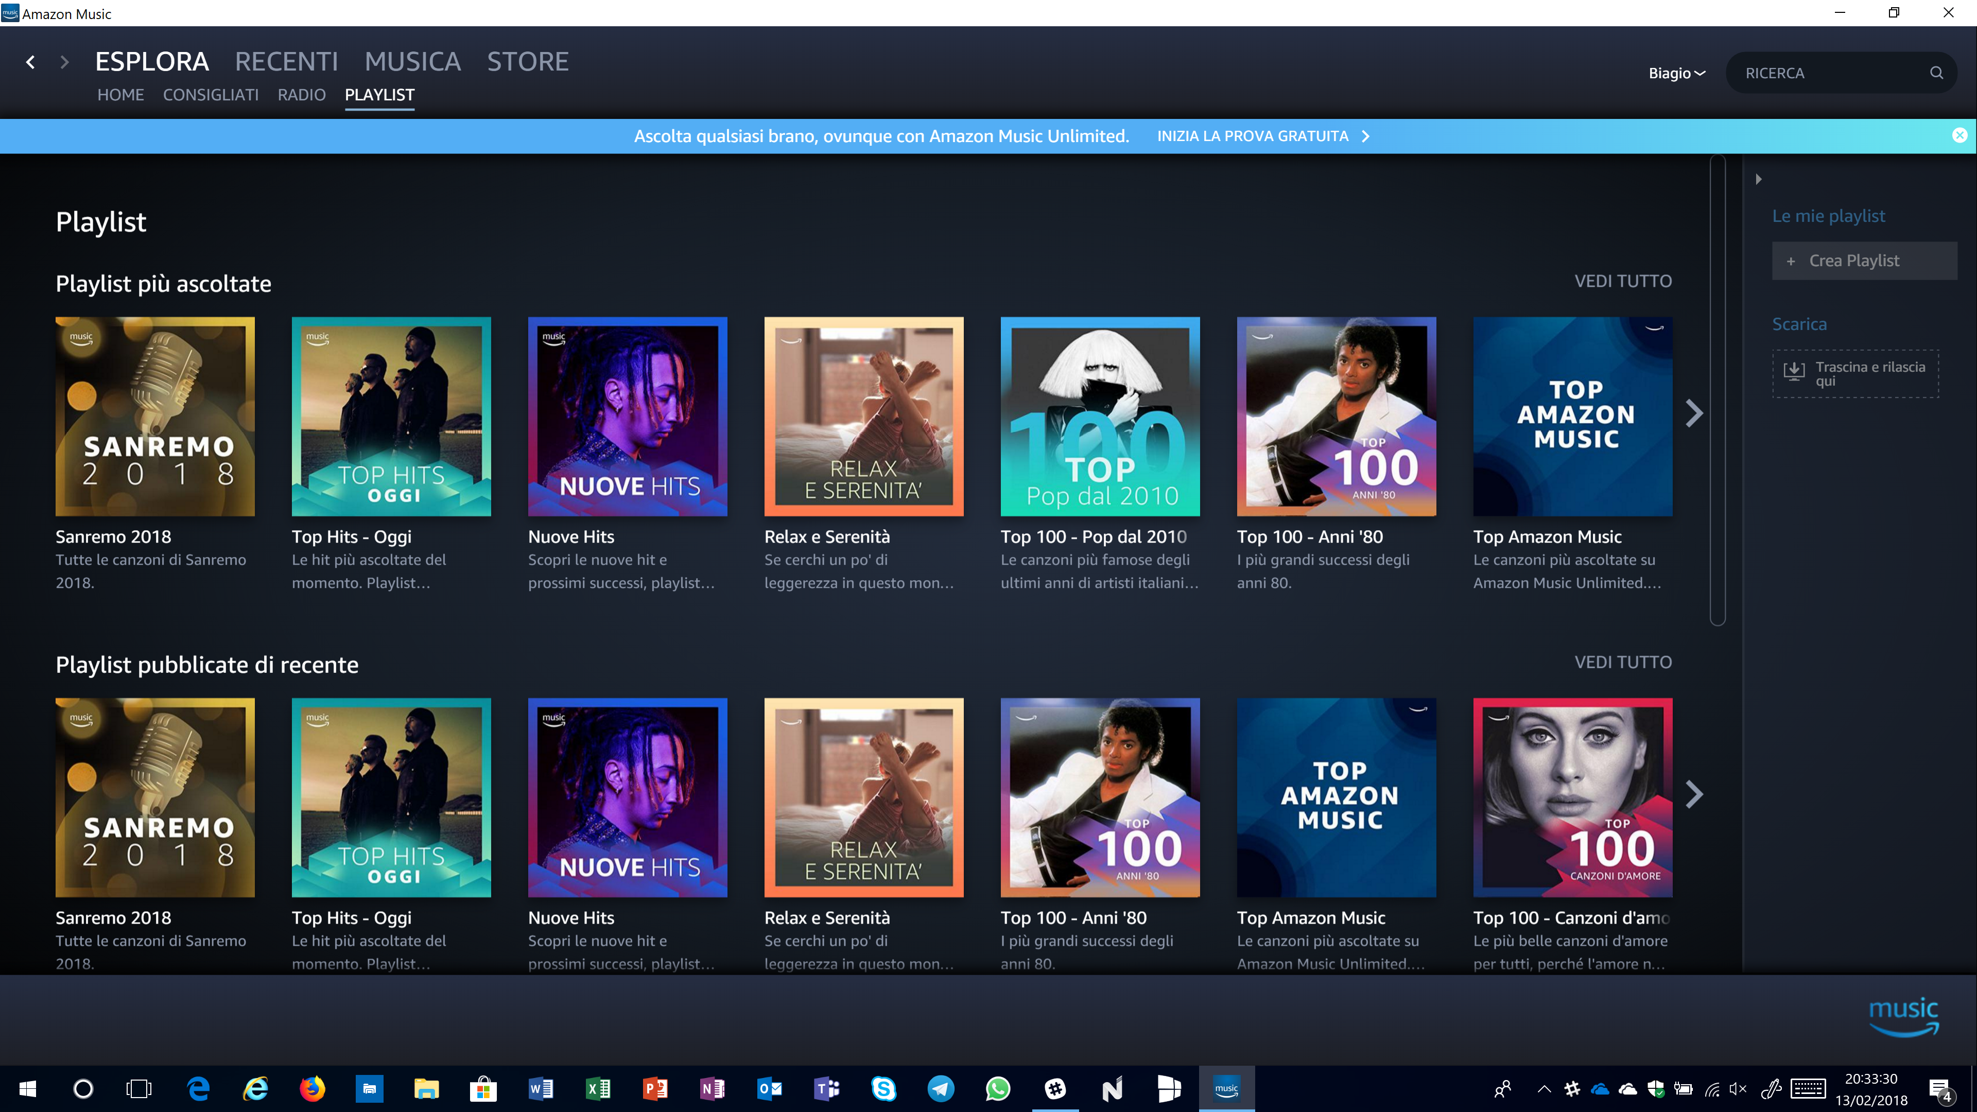Open File Explorer from taskbar
1977x1112 pixels.
coord(427,1088)
